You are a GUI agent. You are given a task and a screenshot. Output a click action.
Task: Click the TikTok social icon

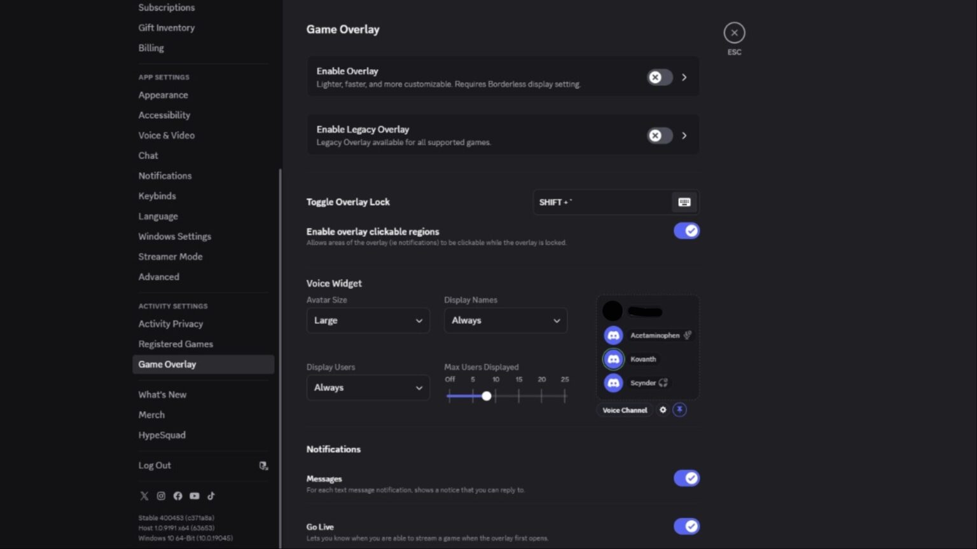coord(211,496)
